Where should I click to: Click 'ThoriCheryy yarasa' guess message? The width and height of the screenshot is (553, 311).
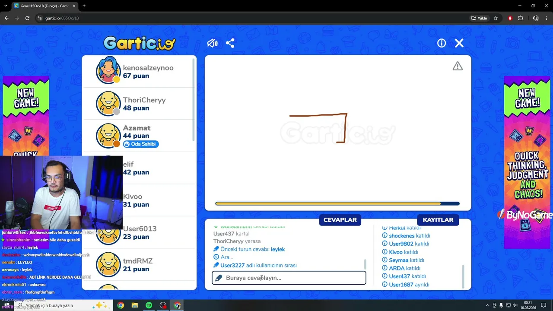point(237,241)
